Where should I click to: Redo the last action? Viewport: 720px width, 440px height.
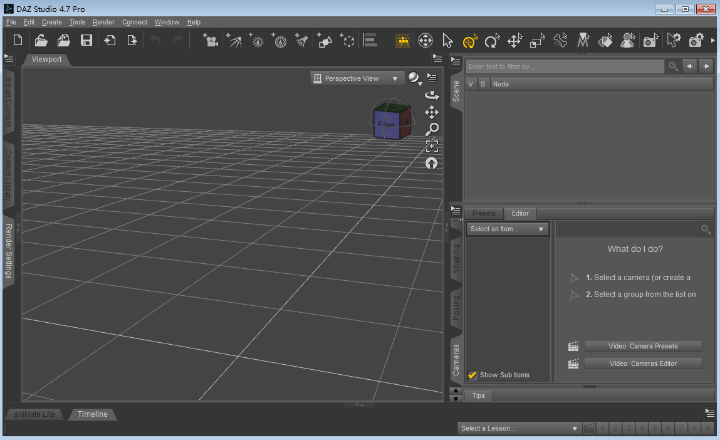178,40
